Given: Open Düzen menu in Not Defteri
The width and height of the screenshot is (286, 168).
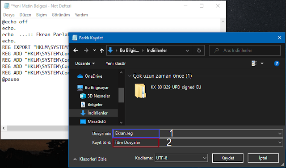Looking at the screenshot, I should pos(25,15).
